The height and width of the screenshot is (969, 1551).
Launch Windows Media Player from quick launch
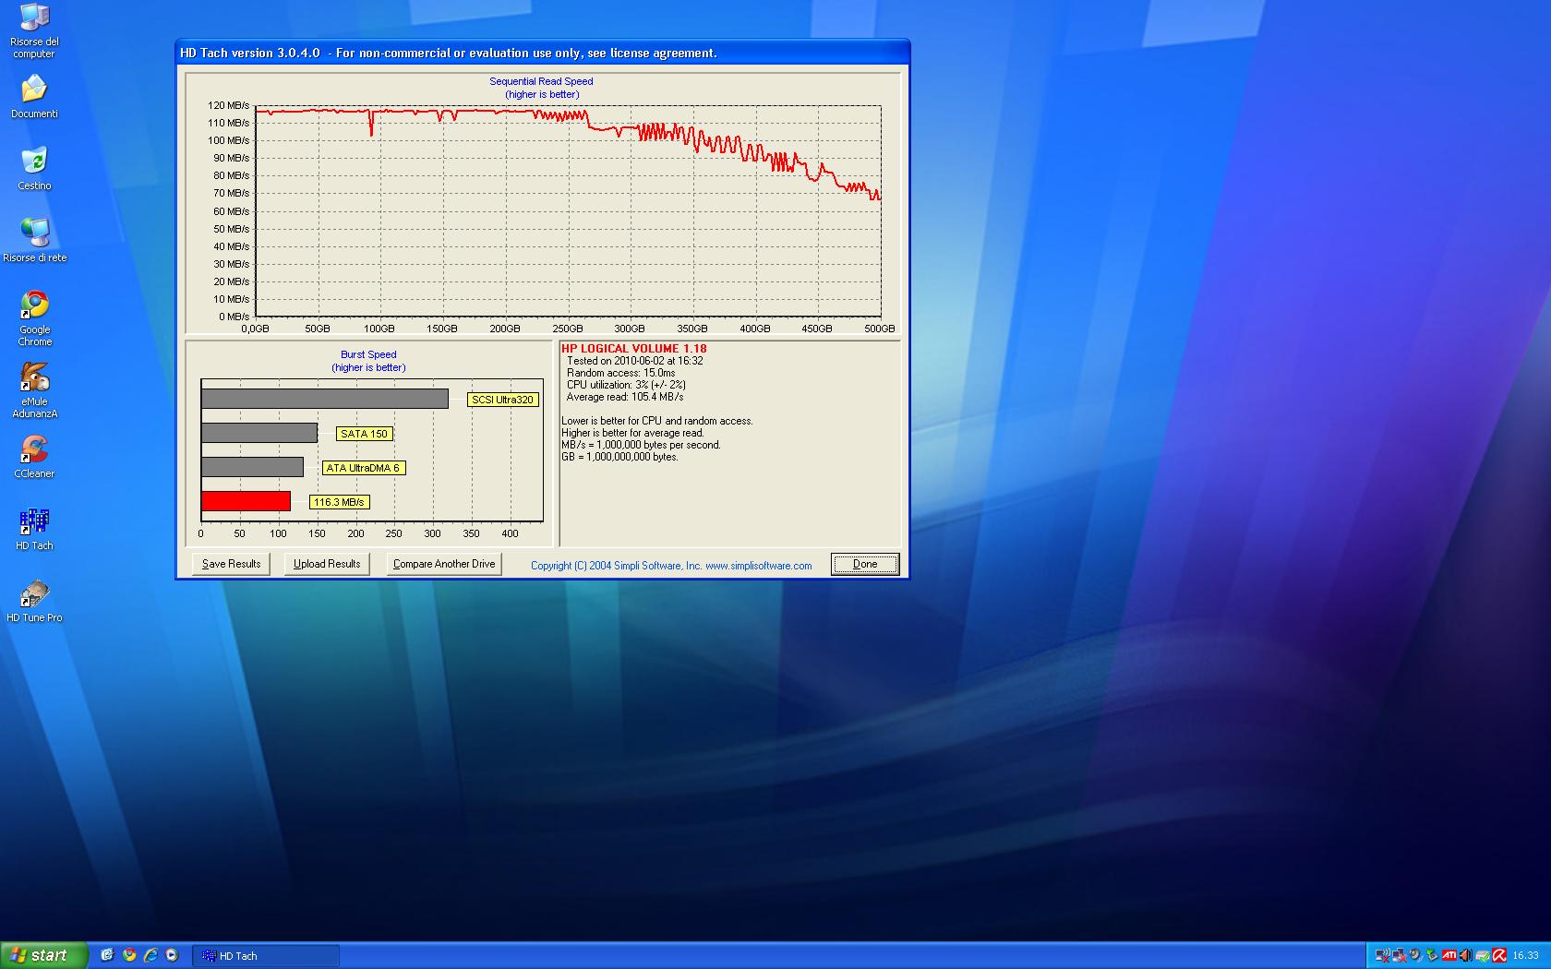pos(172,955)
